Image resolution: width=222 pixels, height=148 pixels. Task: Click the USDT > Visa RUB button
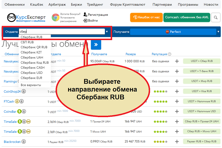coord(202,91)
